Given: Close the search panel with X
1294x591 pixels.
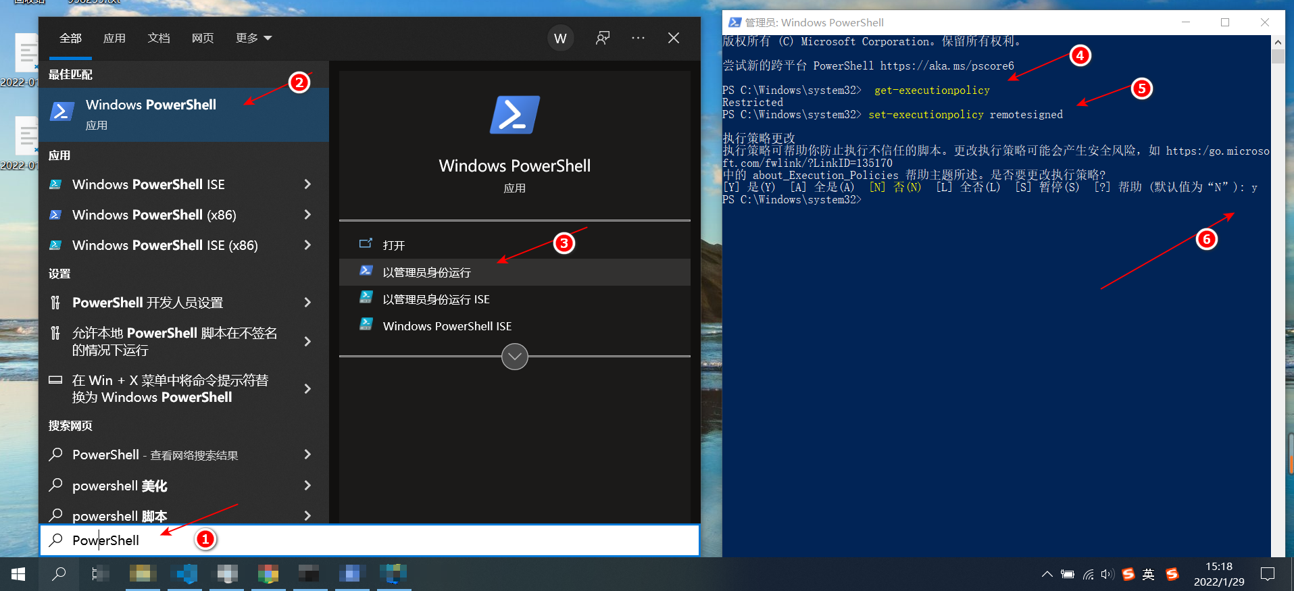Looking at the screenshot, I should pyautogui.click(x=674, y=38).
